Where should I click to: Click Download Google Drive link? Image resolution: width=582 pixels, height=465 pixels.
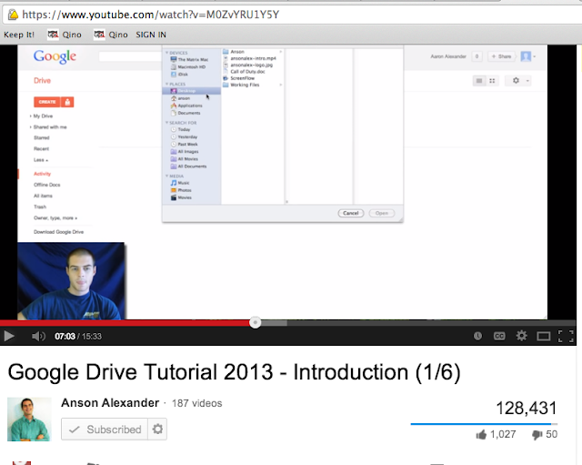(x=58, y=232)
